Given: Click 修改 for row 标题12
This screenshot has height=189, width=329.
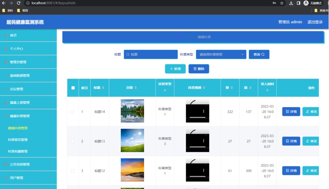Looking at the screenshot, I should [x=311, y=170].
